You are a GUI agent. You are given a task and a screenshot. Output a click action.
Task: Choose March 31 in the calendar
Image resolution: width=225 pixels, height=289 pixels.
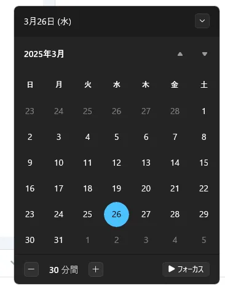[x=58, y=240]
